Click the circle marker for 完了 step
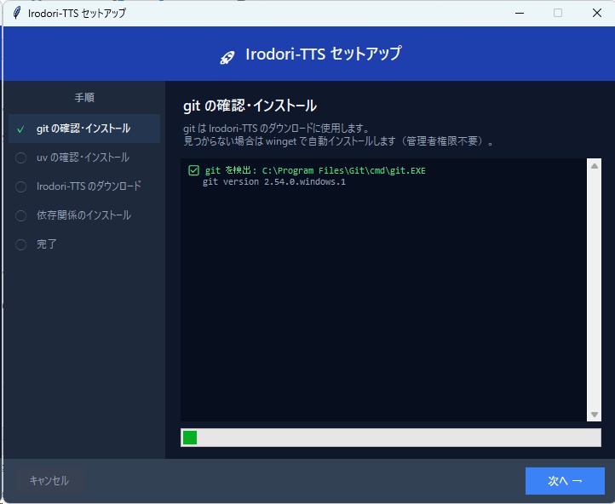 coord(20,244)
